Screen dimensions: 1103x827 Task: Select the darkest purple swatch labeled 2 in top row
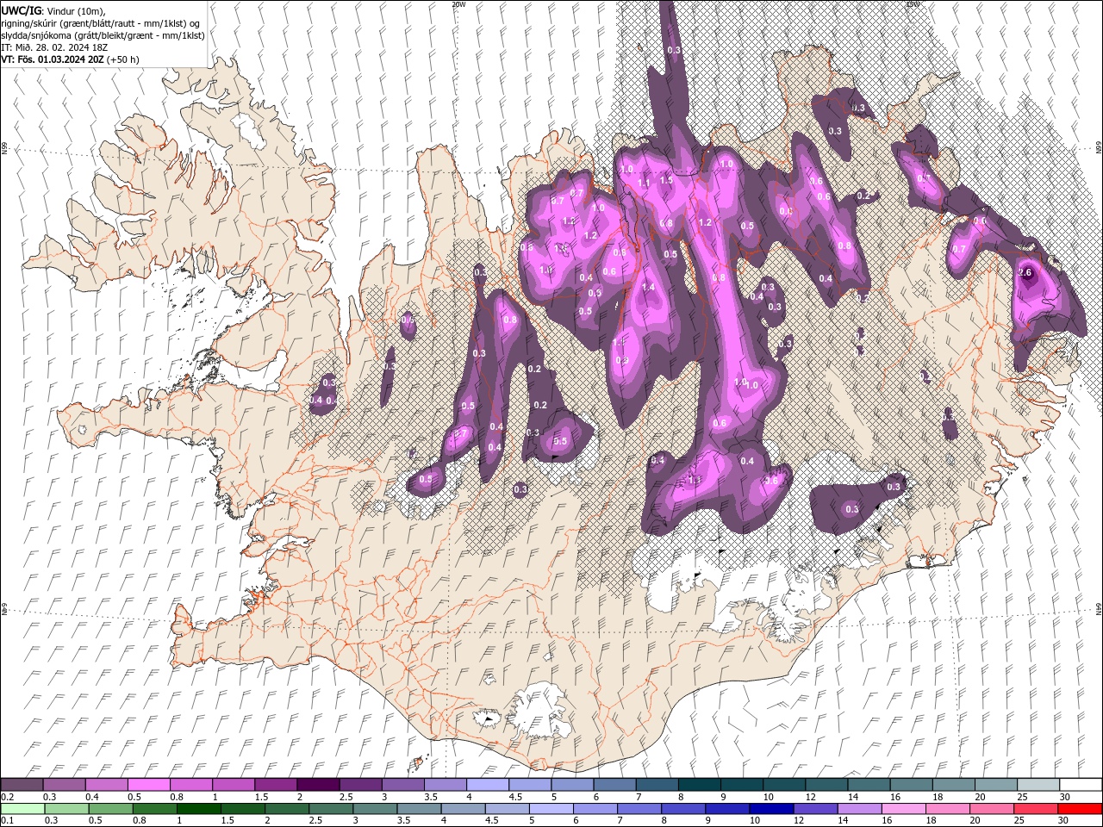pyautogui.click(x=317, y=785)
